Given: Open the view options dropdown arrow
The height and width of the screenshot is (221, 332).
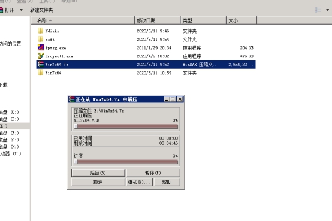Looking at the screenshot, I should (x=328, y=10).
